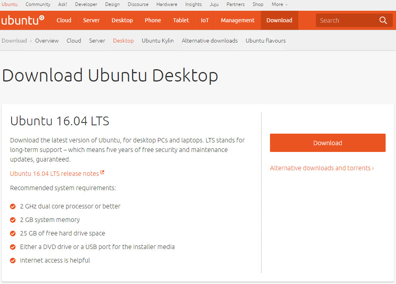Select Overview in the sub-navigation

47,41
